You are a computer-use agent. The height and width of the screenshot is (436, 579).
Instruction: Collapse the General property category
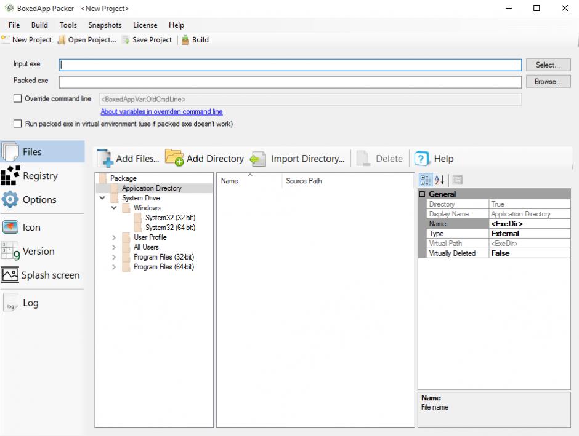point(422,194)
